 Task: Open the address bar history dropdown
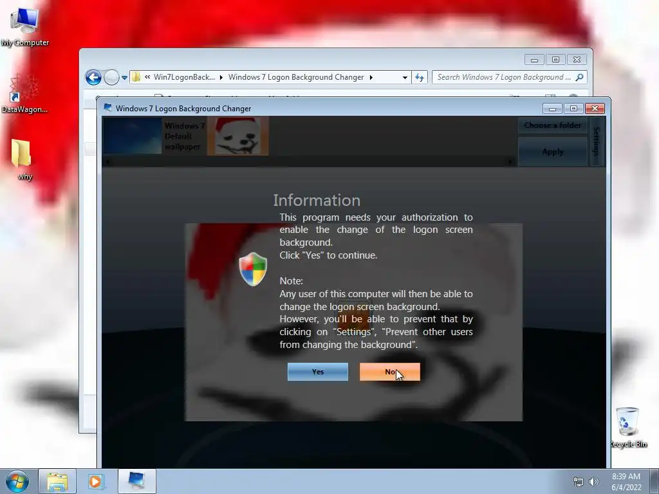pos(405,77)
